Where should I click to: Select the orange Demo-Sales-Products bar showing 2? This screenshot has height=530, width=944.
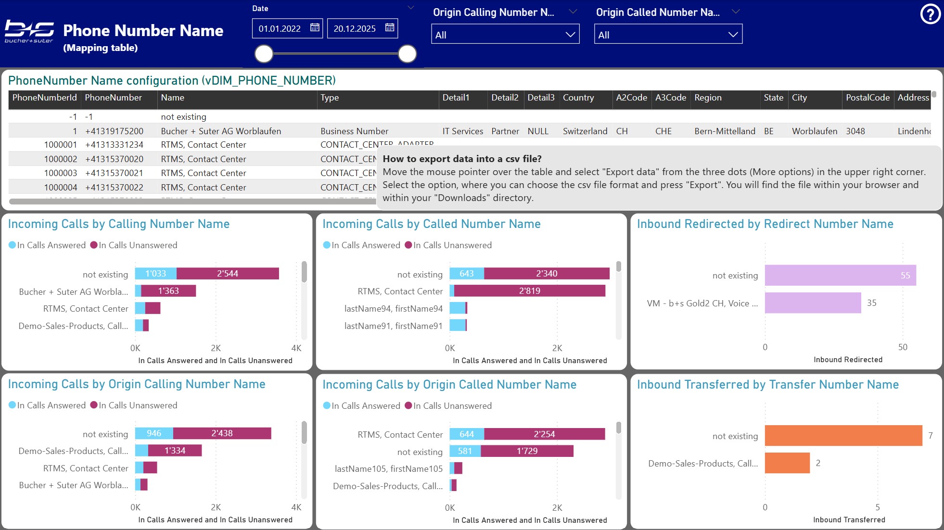tap(787, 463)
